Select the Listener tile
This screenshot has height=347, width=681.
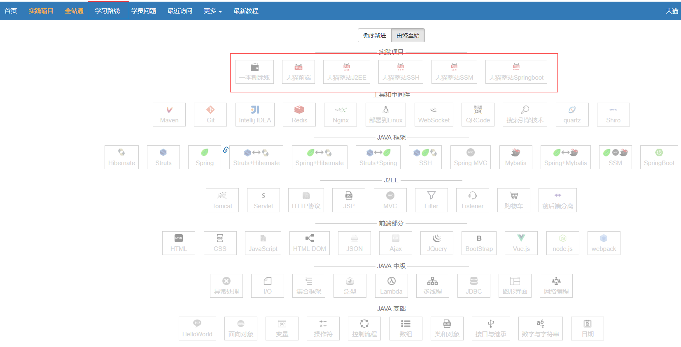[x=473, y=200]
